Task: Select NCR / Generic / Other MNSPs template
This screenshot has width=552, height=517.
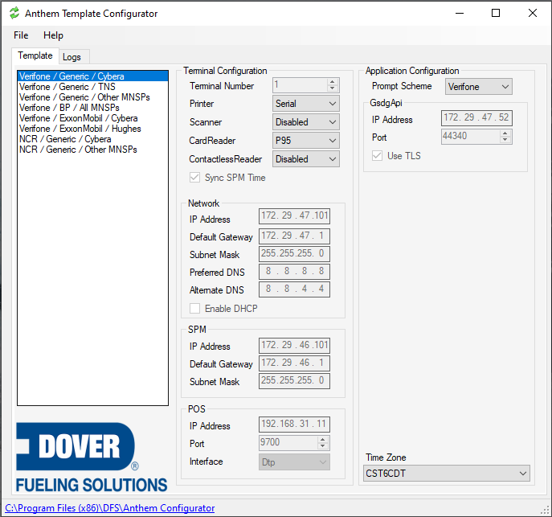Action: 92,150
